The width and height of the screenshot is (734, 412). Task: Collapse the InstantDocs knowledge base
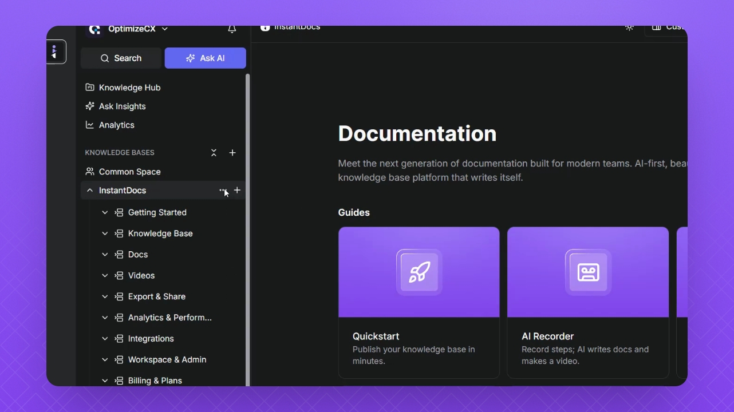[90, 191]
